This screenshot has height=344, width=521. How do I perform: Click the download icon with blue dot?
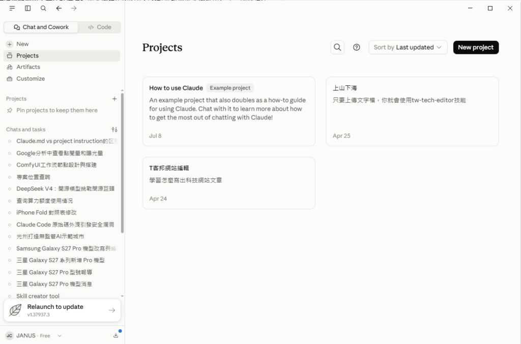pos(115,335)
